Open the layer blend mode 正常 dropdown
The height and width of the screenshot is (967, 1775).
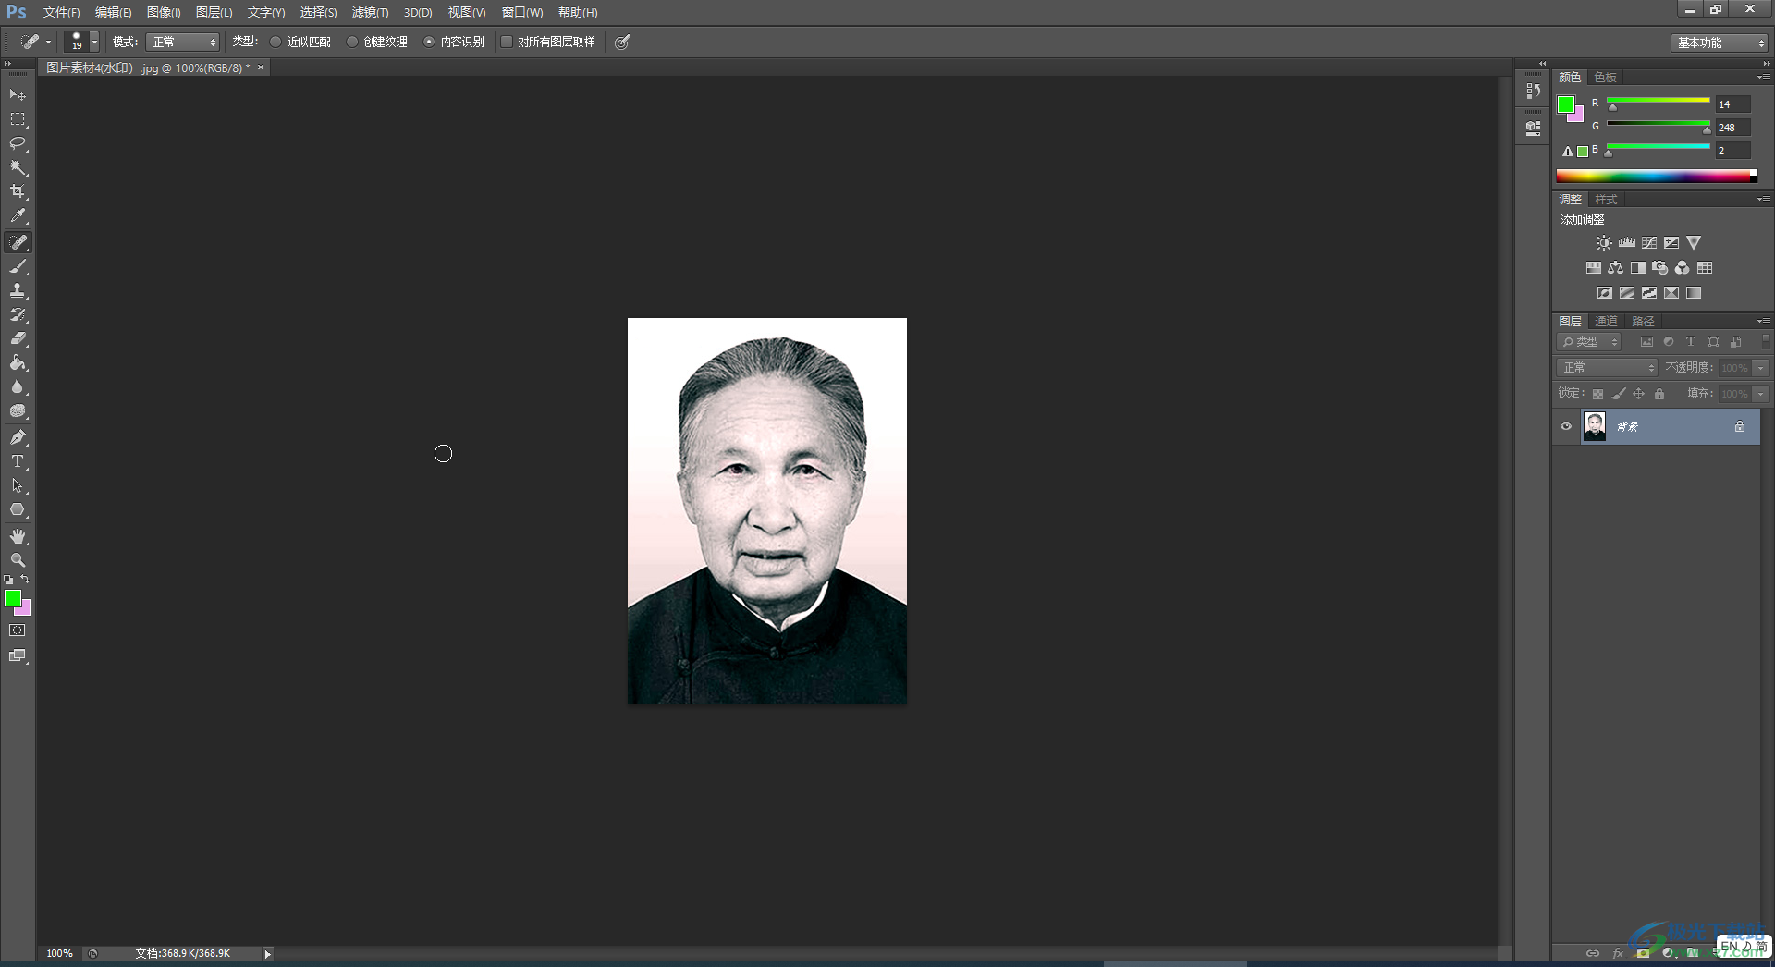point(1607,368)
